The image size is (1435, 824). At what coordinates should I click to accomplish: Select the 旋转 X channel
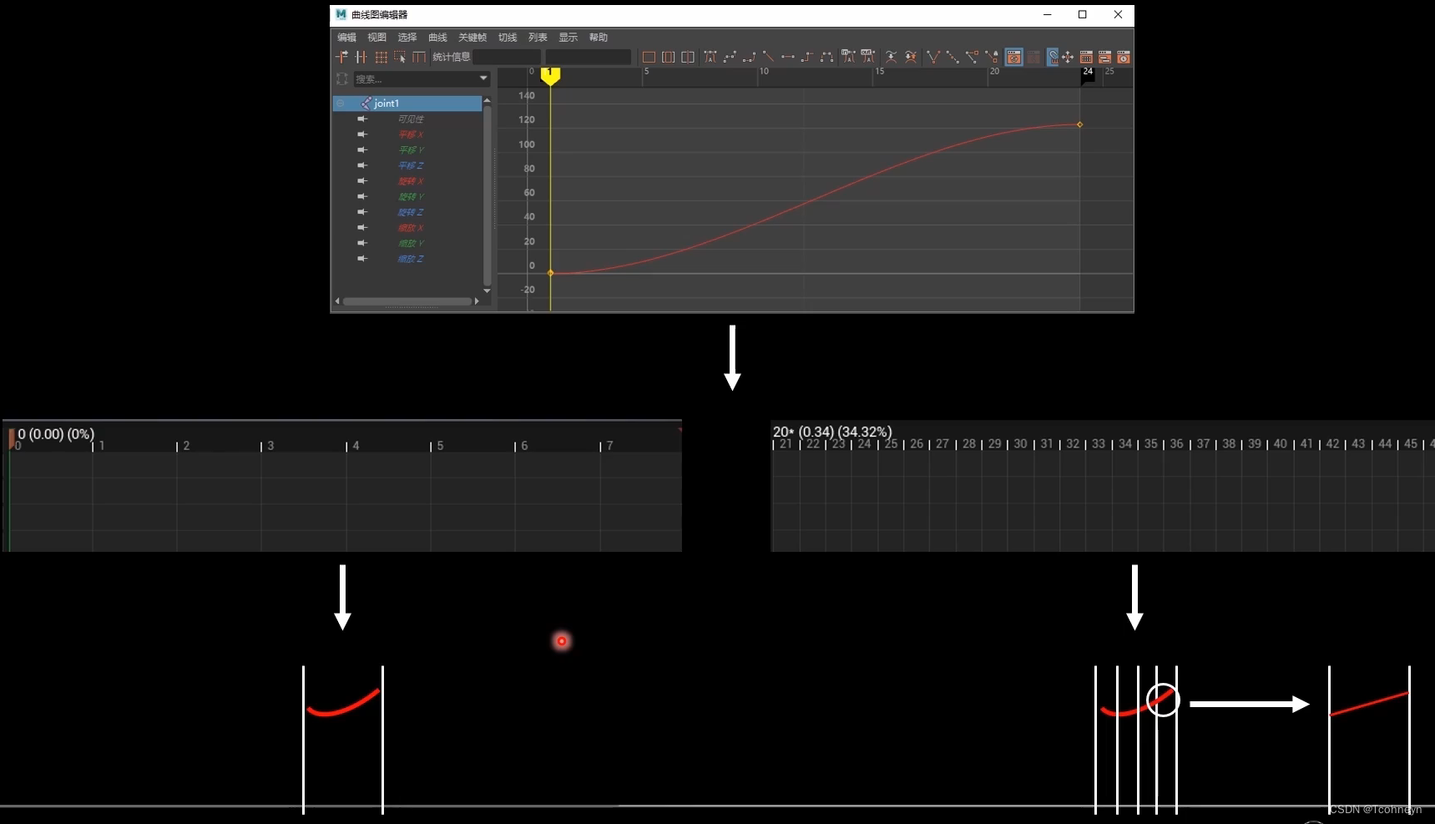point(410,181)
